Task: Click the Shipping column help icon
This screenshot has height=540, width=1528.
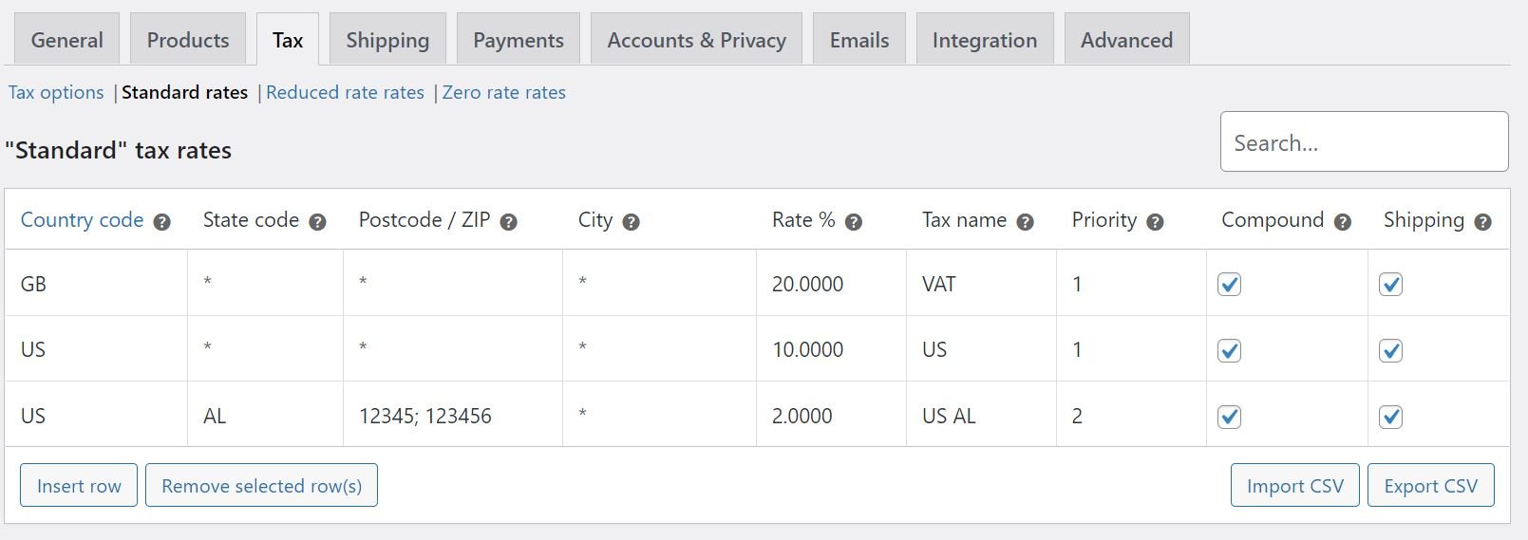Action: 1483,222
